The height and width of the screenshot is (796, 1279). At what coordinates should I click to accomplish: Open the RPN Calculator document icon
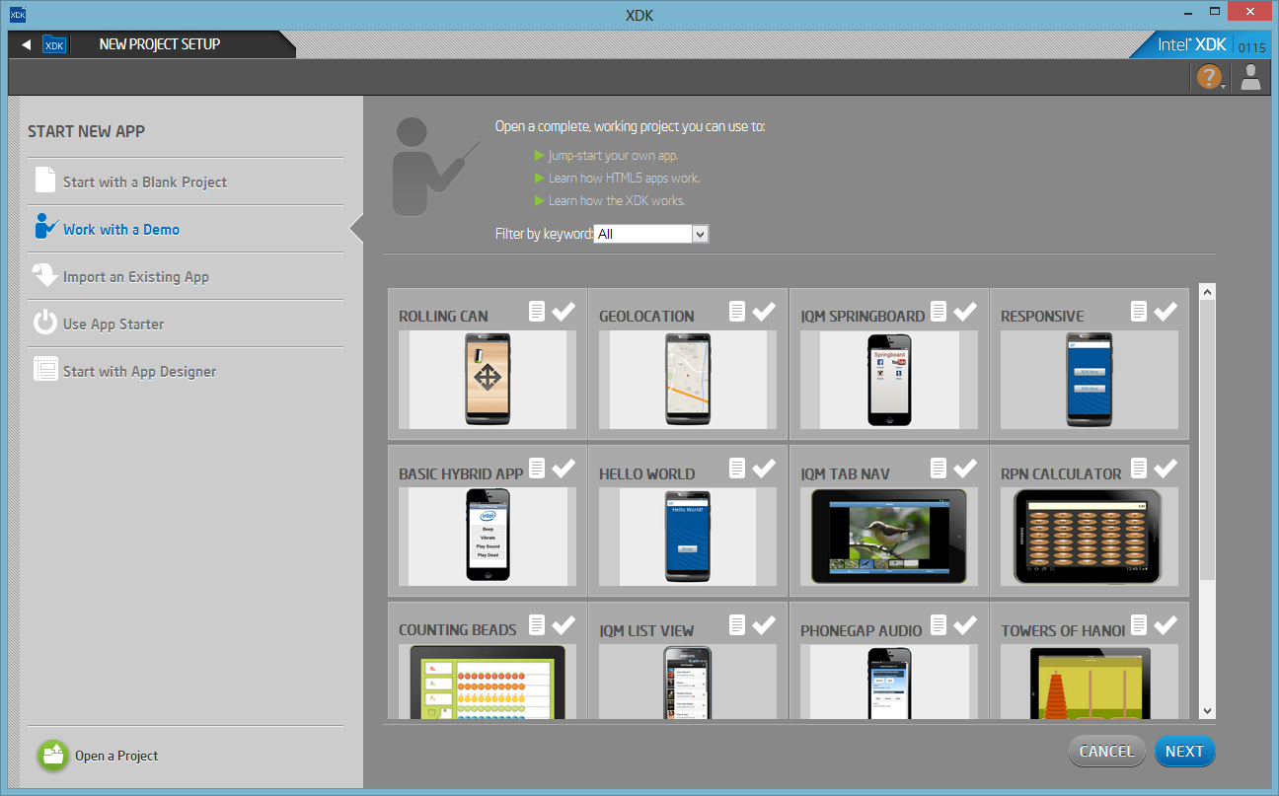(1139, 468)
